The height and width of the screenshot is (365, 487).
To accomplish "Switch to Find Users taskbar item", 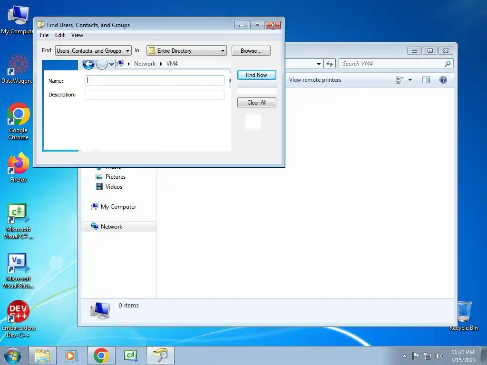I will (x=160, y=355).
